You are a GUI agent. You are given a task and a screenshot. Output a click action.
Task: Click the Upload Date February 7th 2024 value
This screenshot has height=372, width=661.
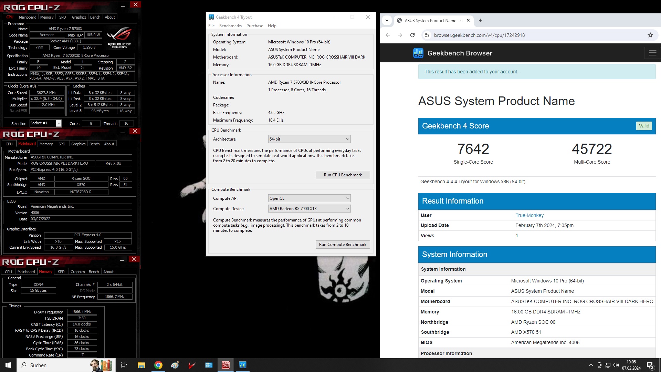[x=544, y=225]
